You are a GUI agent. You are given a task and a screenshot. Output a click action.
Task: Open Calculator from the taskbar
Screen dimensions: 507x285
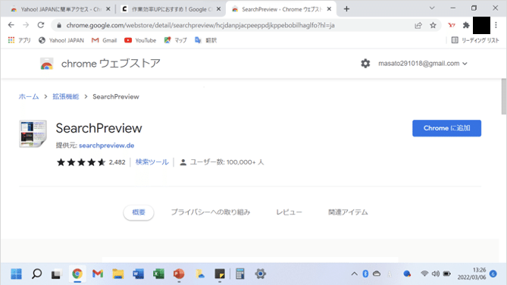(240, 274)
